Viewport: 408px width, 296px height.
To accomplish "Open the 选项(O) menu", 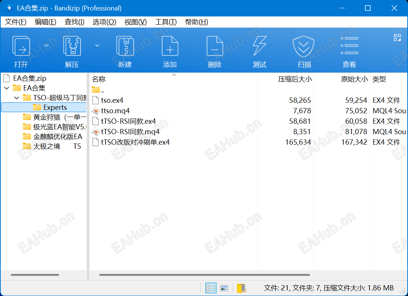I will point(104,22).
